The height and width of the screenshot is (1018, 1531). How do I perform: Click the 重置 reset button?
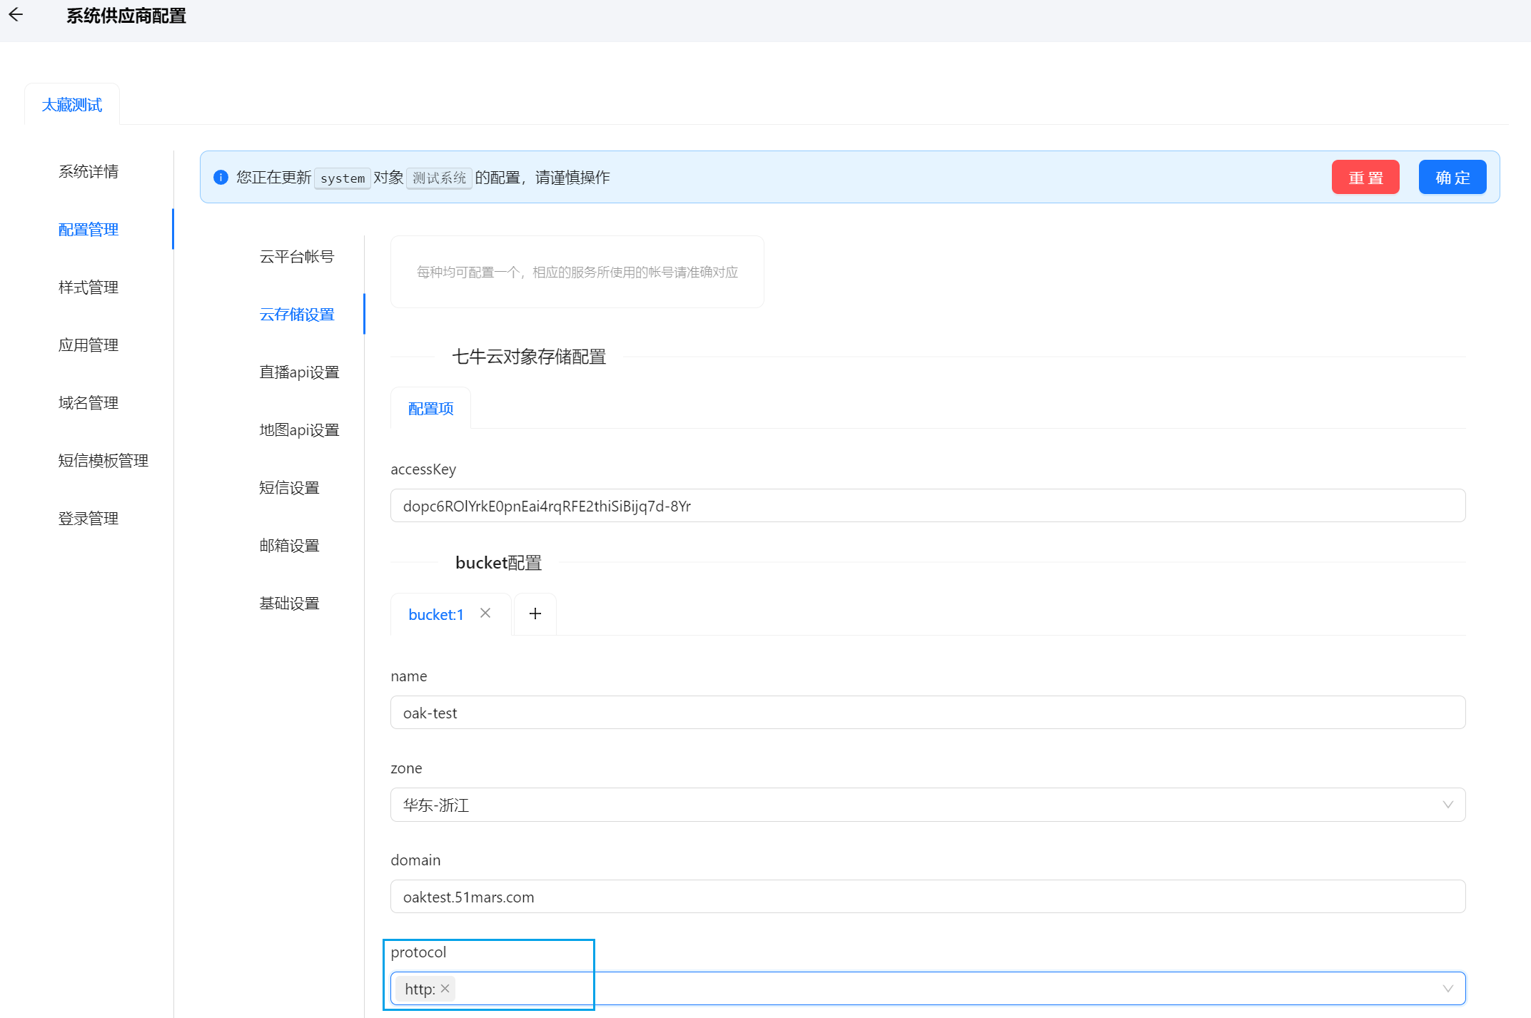(x=1365, y=178)
